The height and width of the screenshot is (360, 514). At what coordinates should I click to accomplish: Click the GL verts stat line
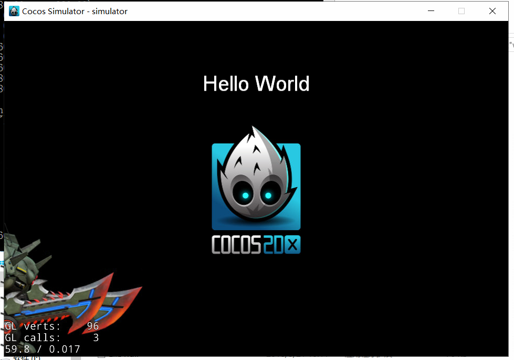tap(52, 326)
